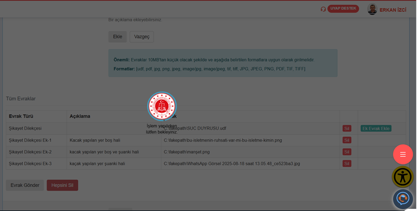
Task: Click Sil on the Şikayet Dilekçesi Ek-3 row
Action: coord(347,164)
